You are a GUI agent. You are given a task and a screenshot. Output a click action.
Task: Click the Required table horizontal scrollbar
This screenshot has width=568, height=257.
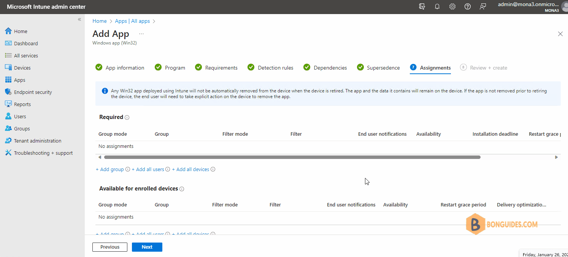pos(292,157)
